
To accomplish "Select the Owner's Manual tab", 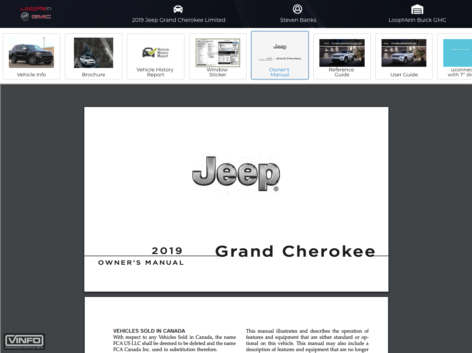I will coord(280,55).
